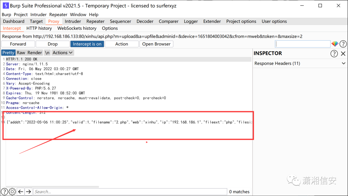Open the Burp menu
Viewport: 348px width, 196px height.
coord(6,15)
